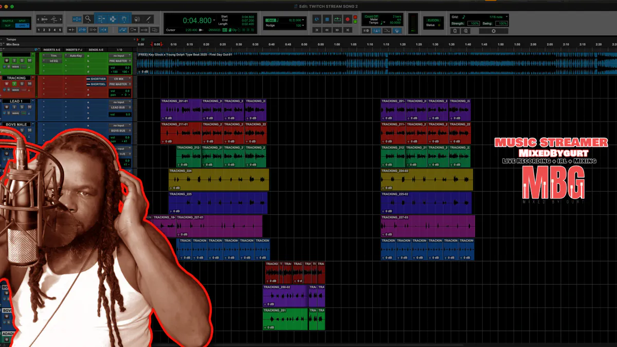
Task: Click the Rewind transport button
Action: 326,30
